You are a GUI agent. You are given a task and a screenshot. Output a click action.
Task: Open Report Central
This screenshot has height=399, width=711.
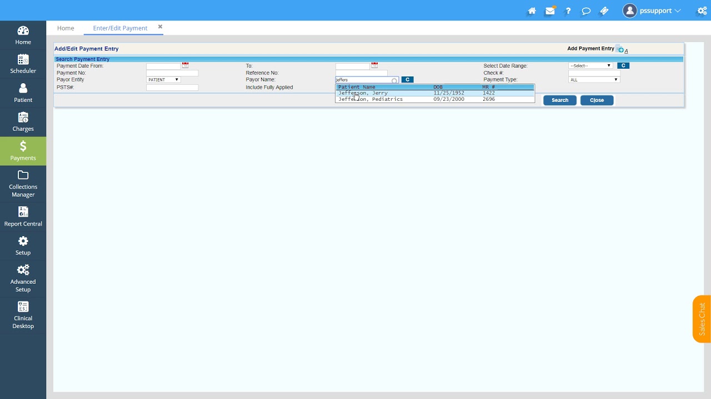(23, 217)
